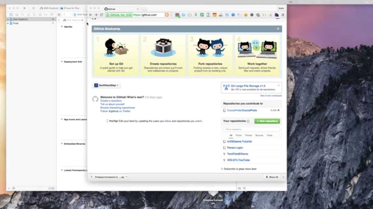Click the Show All downloads button
373x209 pixels.
[x=272, y=177]
